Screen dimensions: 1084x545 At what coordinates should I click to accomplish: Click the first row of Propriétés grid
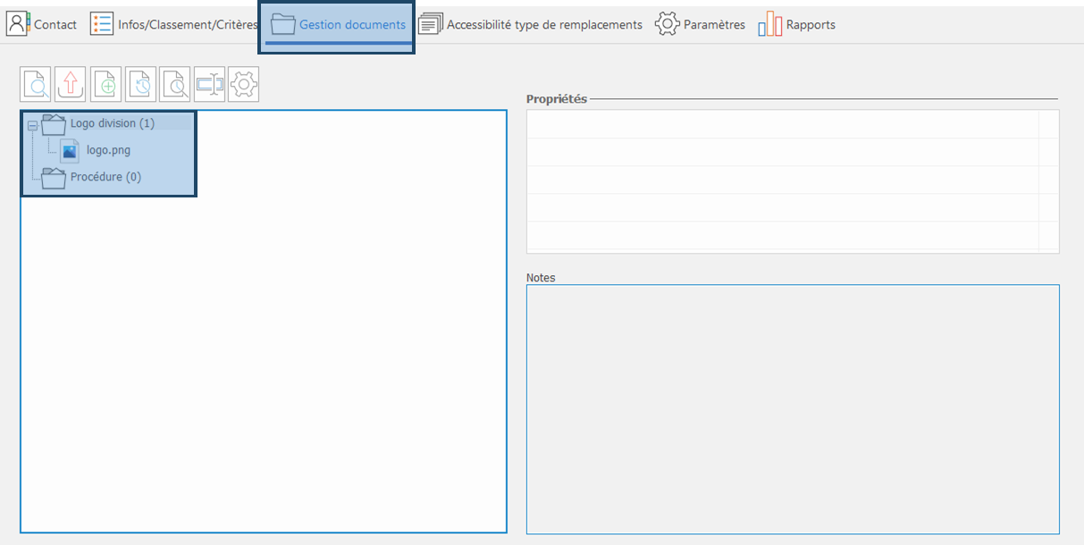782,124
